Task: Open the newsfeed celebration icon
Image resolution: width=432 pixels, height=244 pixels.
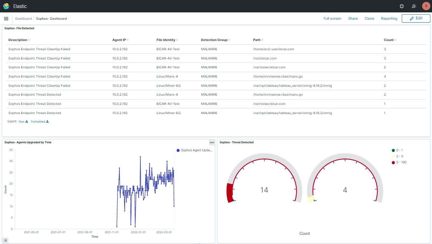Action: pos(414,6)
